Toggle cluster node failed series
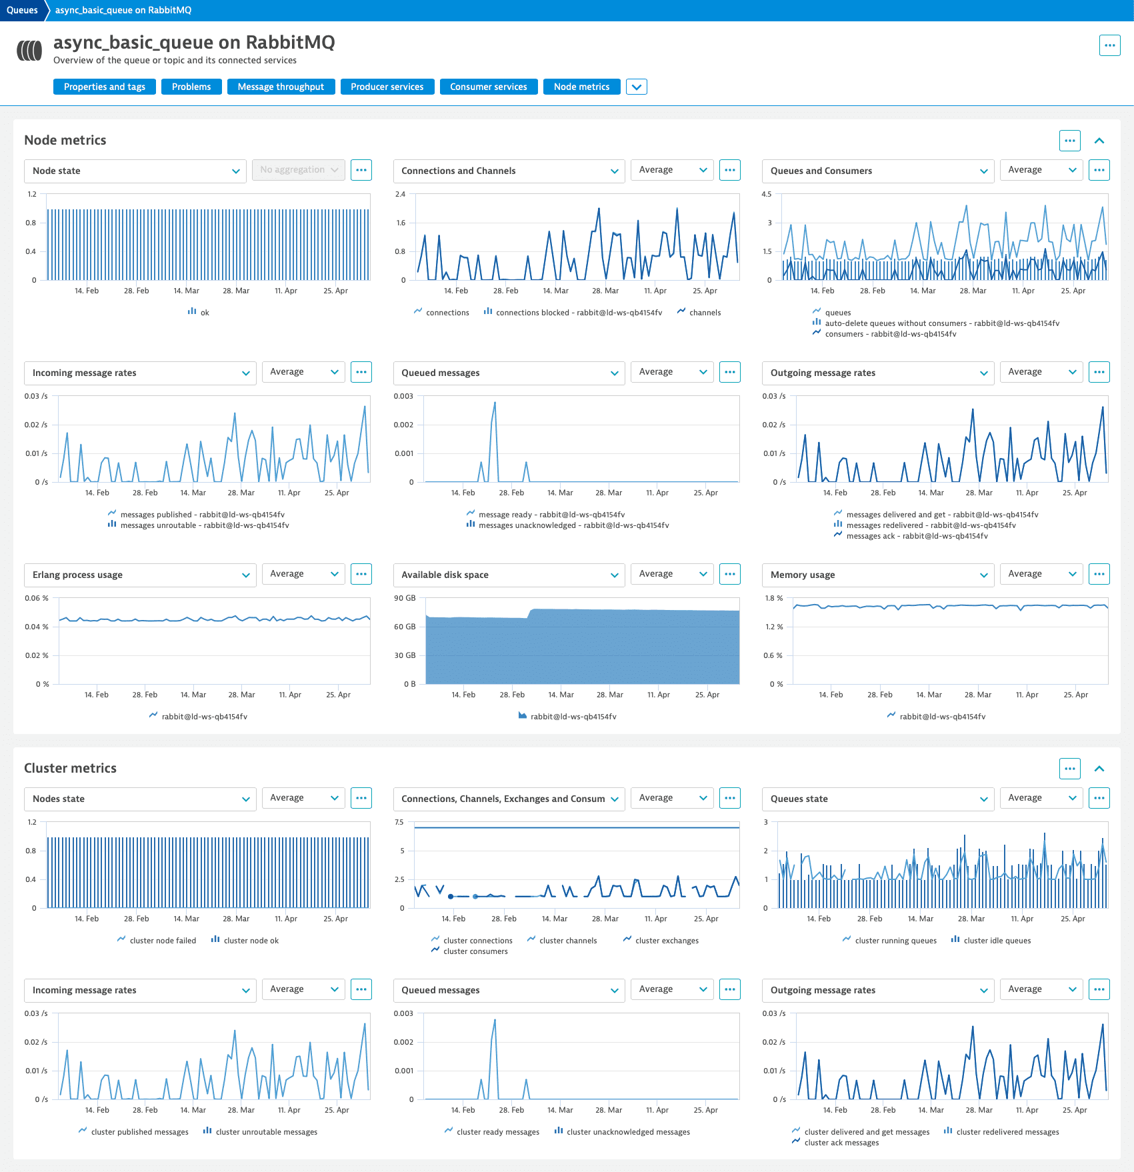This screenshot has height=1172, width=1134. click(157, 940)
